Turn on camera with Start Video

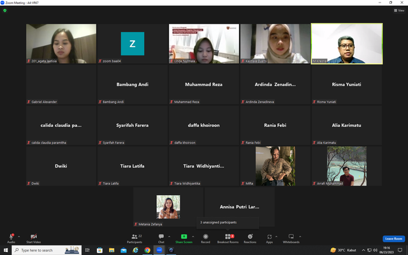33,238
